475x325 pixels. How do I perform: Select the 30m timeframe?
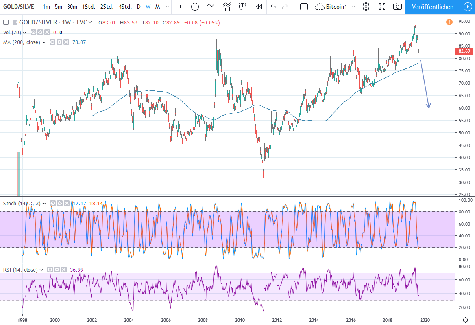coord(72,7)
